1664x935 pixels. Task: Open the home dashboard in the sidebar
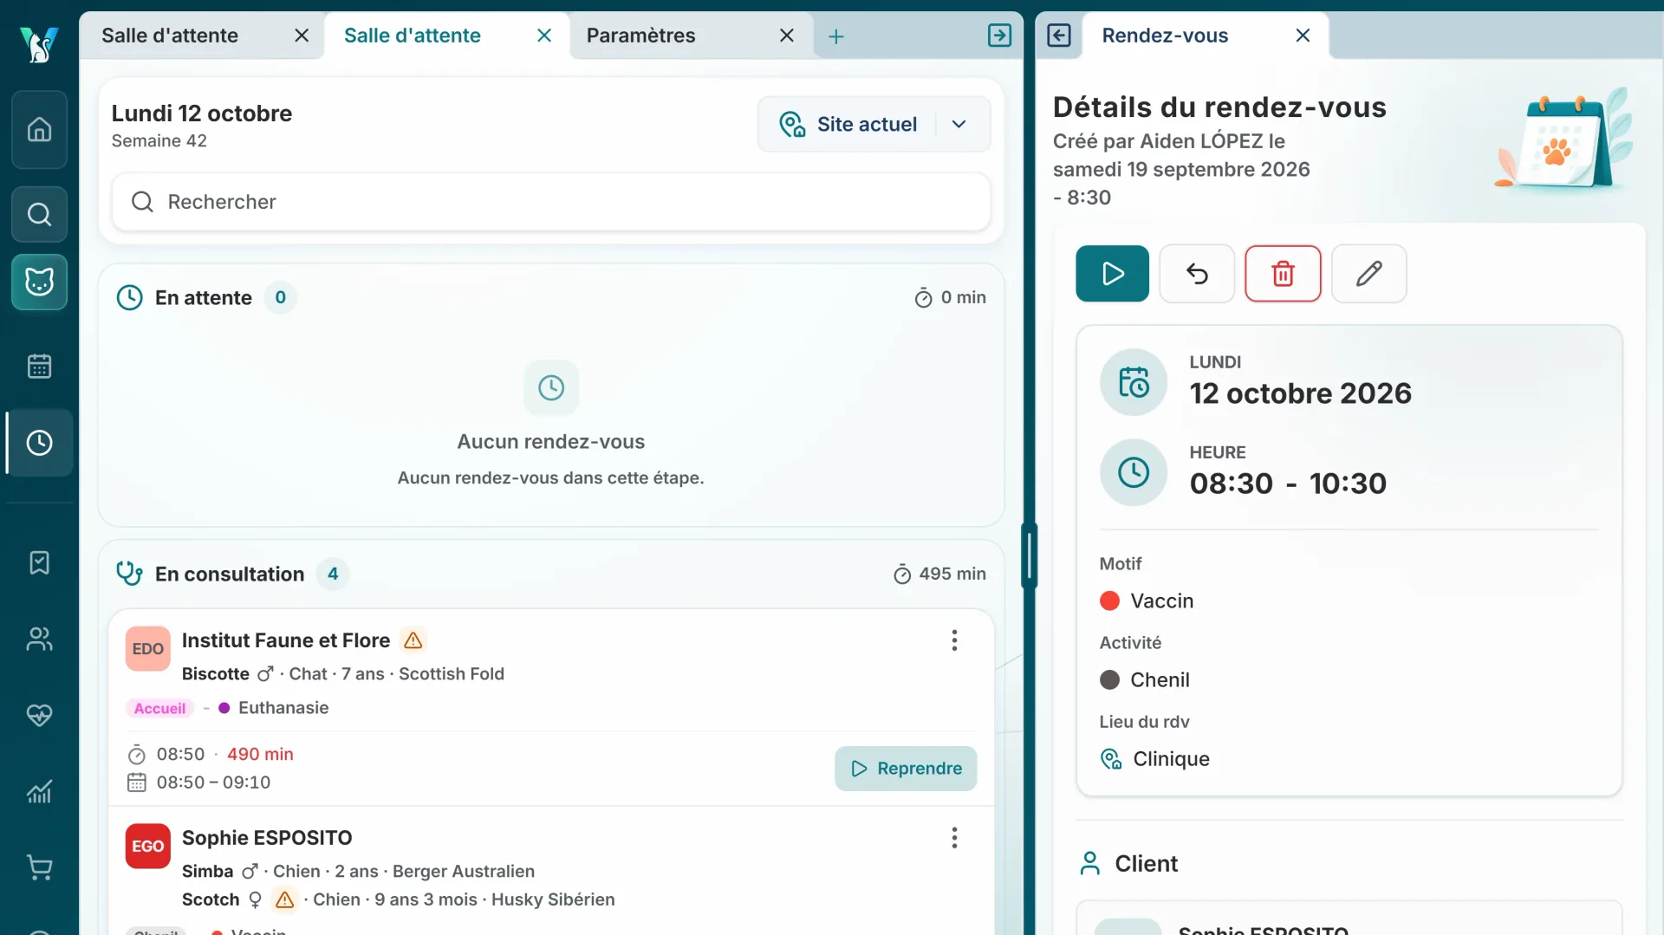click(39, 130)
